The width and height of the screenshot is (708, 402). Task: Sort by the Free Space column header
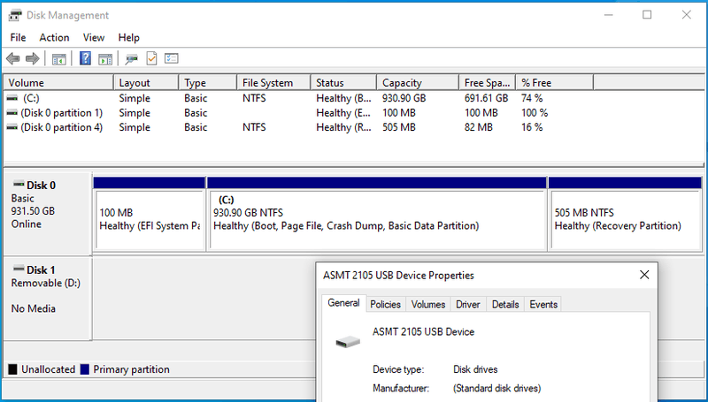tap(488, 83)
